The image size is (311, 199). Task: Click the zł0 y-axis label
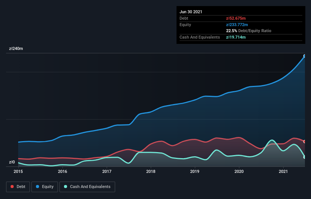(12, 162)
